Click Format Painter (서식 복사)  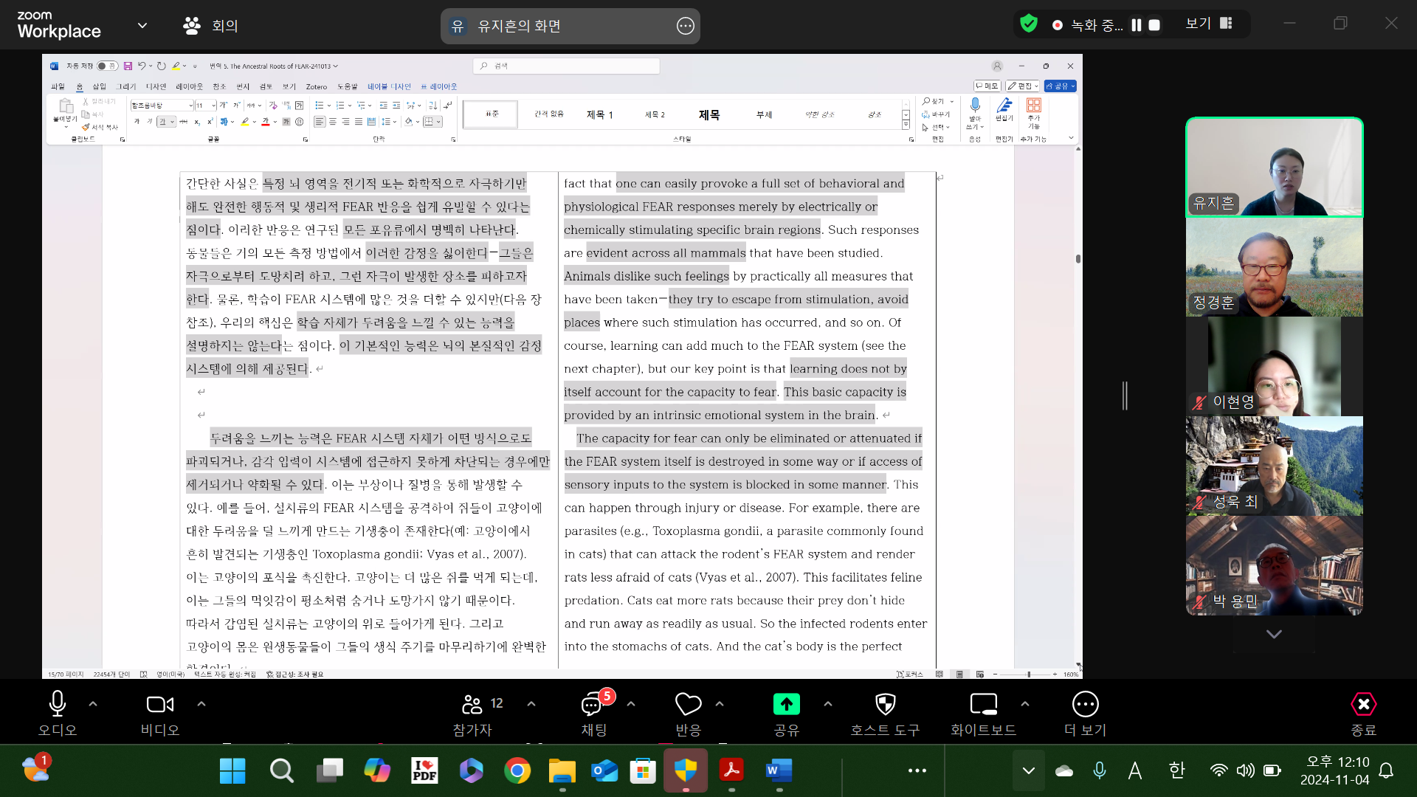coord(100,127)
